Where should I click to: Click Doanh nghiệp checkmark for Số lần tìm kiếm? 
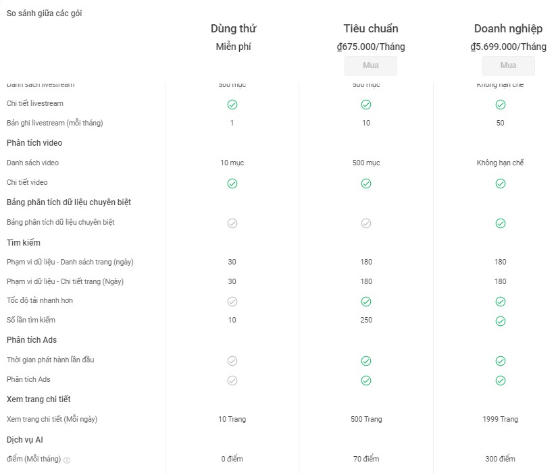[501, 321]
